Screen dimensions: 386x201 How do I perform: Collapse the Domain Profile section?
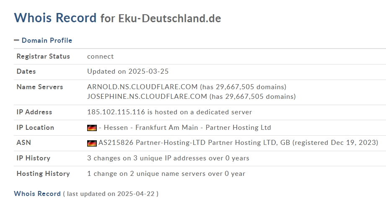pos(16,40)
